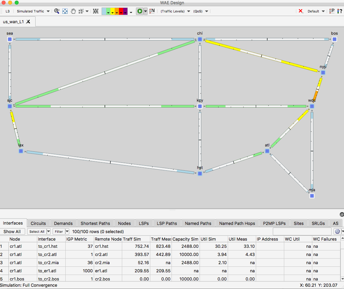This screenshot has height=289, width=344.
Task: Open the Simulated Traffic dropdown
Action: click(x=33, y=11)
